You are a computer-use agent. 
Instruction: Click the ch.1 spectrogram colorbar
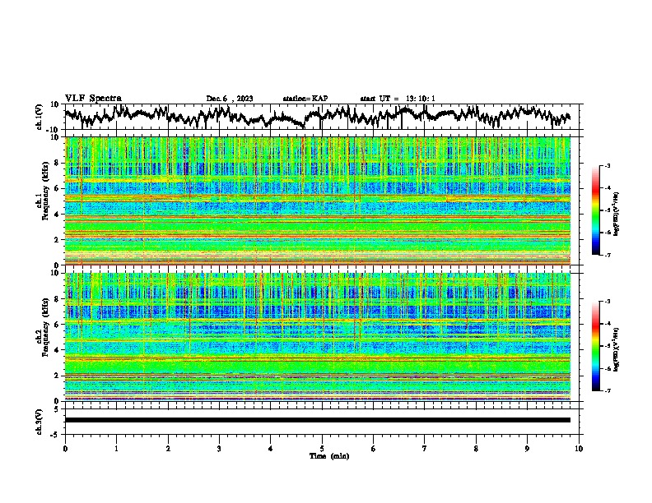[596, 210]
